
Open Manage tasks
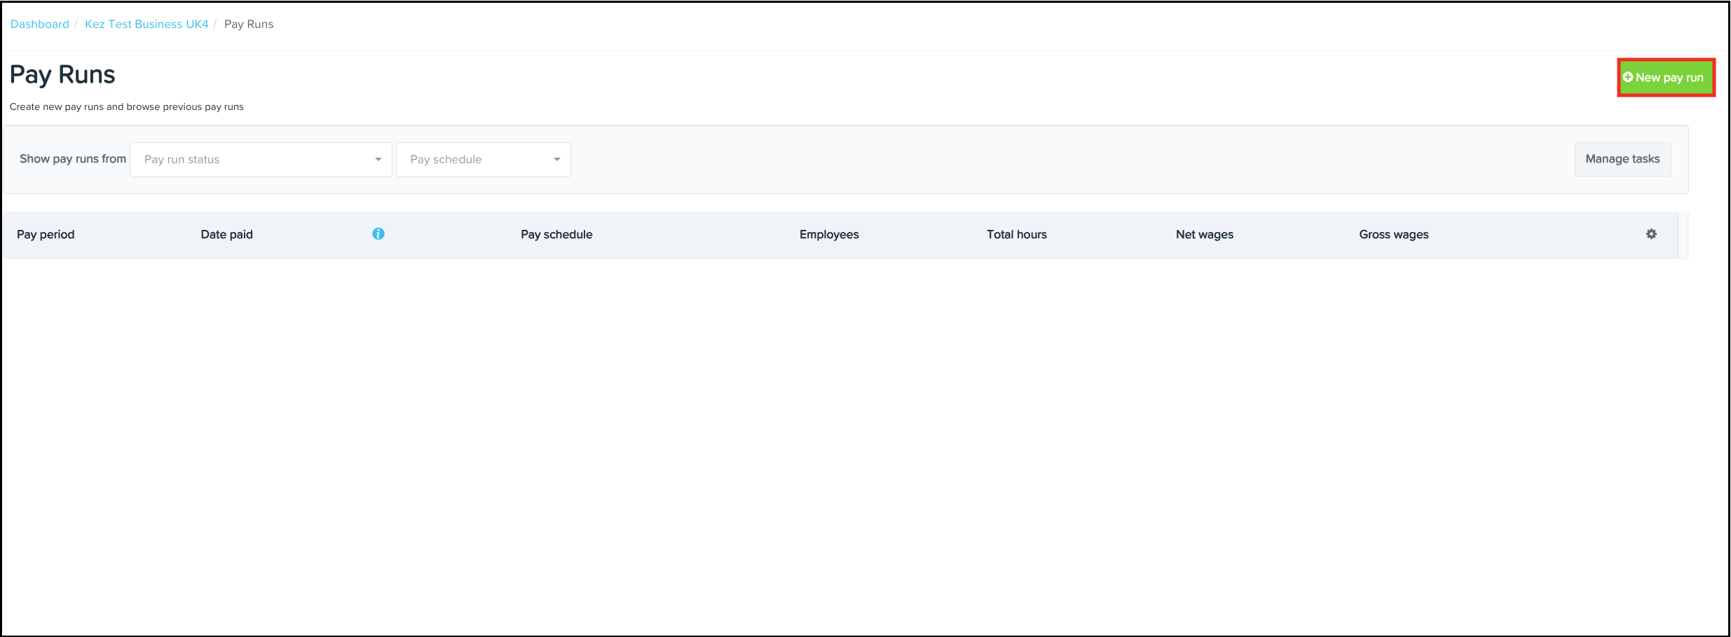[x=1622, y=159]
